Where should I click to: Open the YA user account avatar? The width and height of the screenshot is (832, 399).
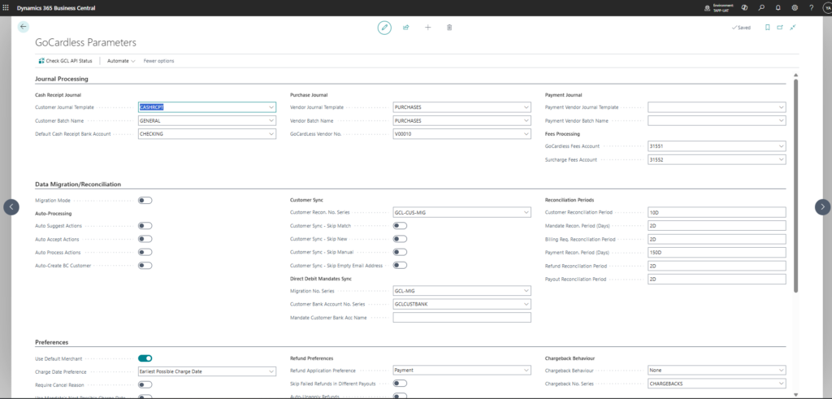[826, 8]
